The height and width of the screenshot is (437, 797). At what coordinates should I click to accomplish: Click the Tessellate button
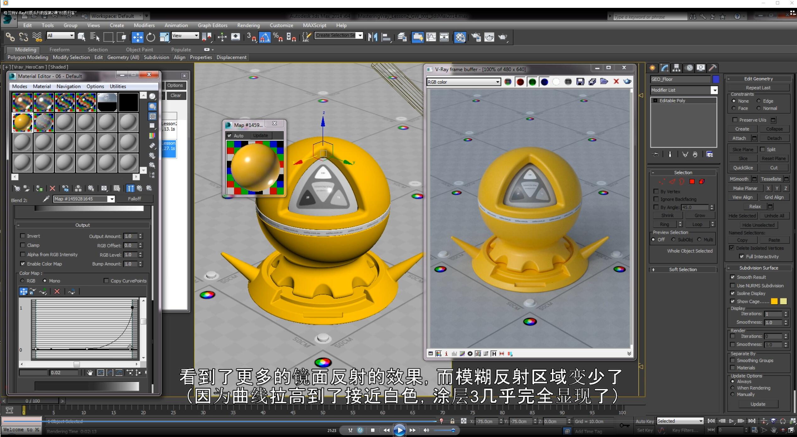(x=771, y=179)
